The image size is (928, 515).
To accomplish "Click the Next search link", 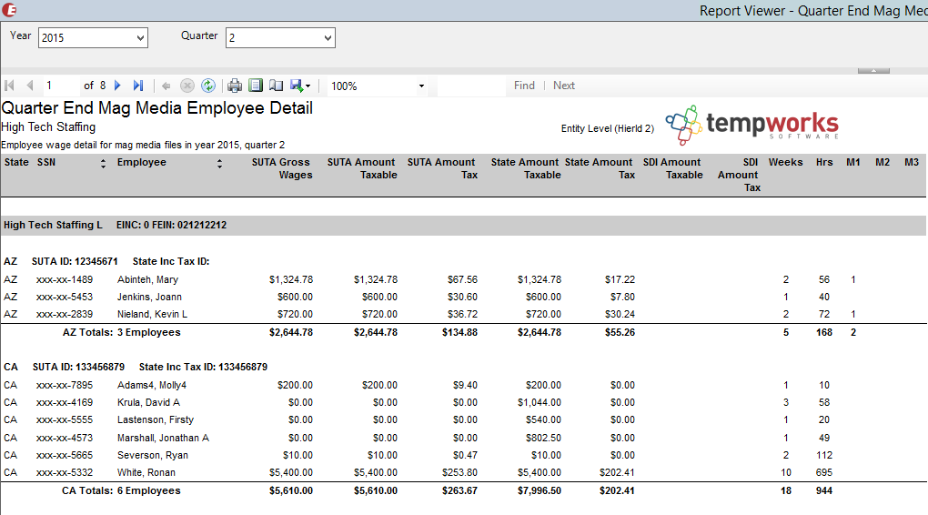I will pos(564,86).
